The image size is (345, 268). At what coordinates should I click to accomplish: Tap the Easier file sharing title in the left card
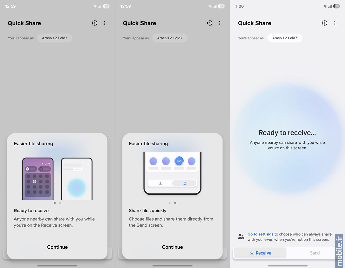pos(33,144)
